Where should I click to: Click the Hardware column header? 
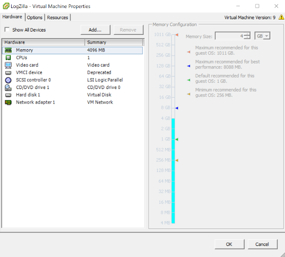pos(44,43)
